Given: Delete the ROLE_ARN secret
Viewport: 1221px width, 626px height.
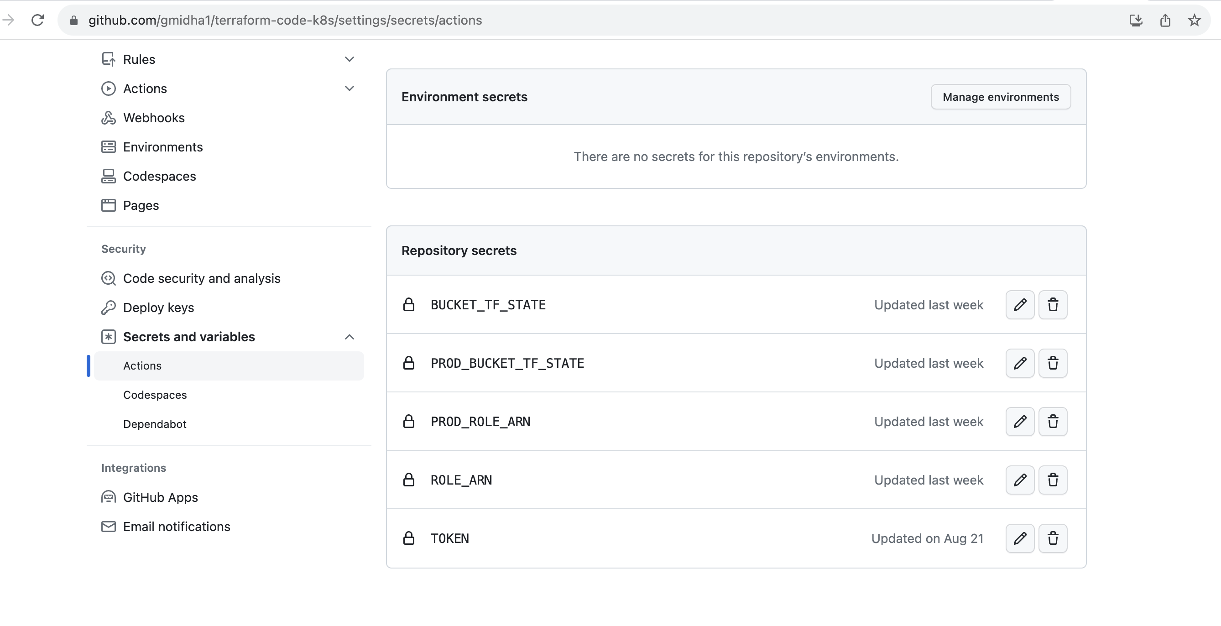Looking at the screenshot, I should click(1053, 480).
